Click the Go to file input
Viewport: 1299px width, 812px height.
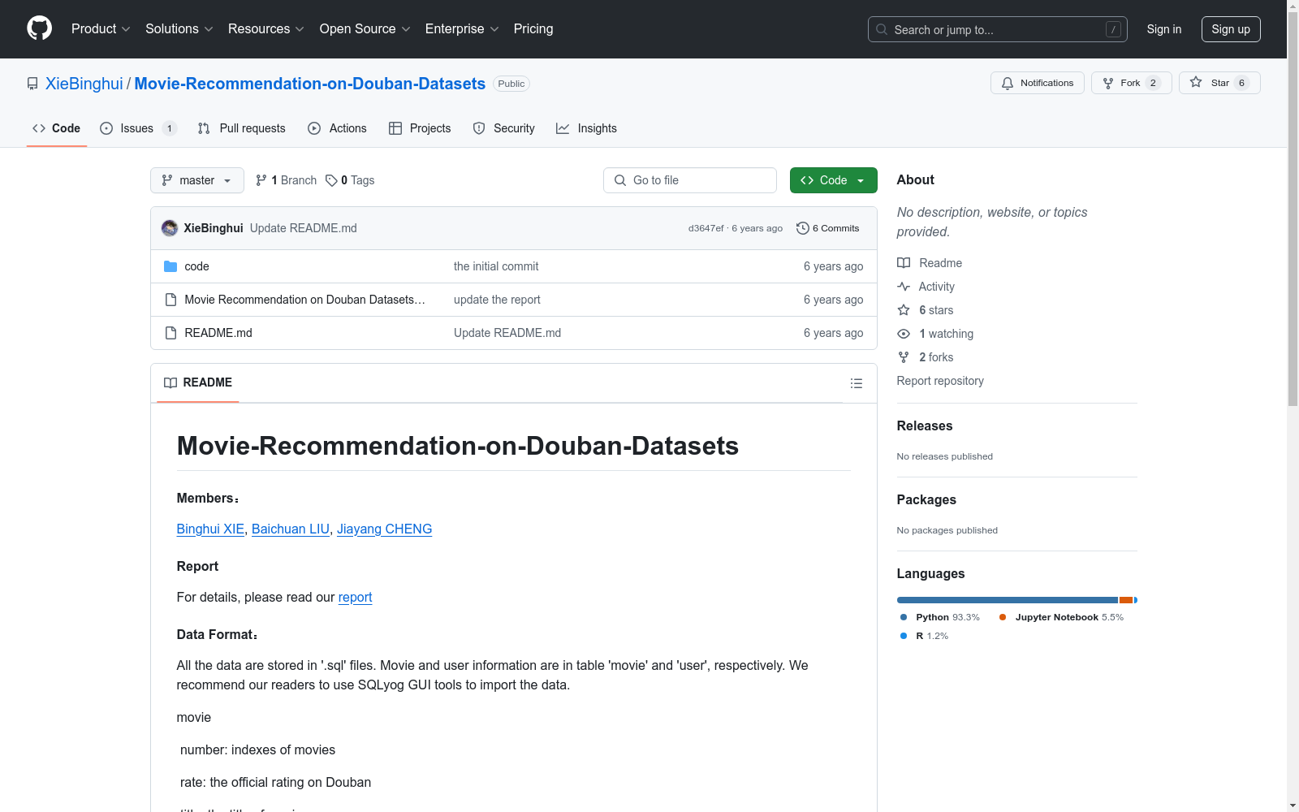[690, 180]
